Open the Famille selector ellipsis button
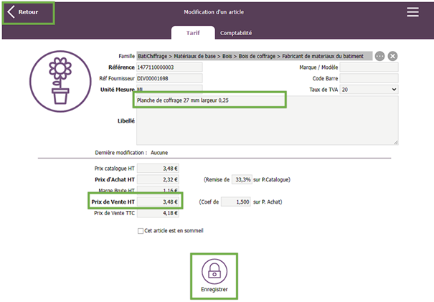Image resolution: width=434 pixels, height=302 pixels. coord(379,56)
